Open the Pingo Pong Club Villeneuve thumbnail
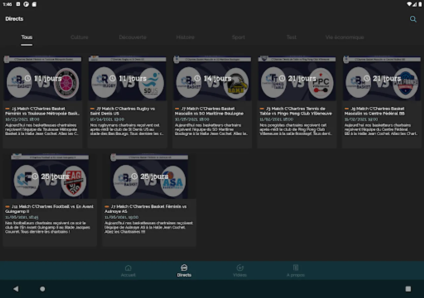Image resolution: width=424 pixels, height=298 pixels. (297, 78)
